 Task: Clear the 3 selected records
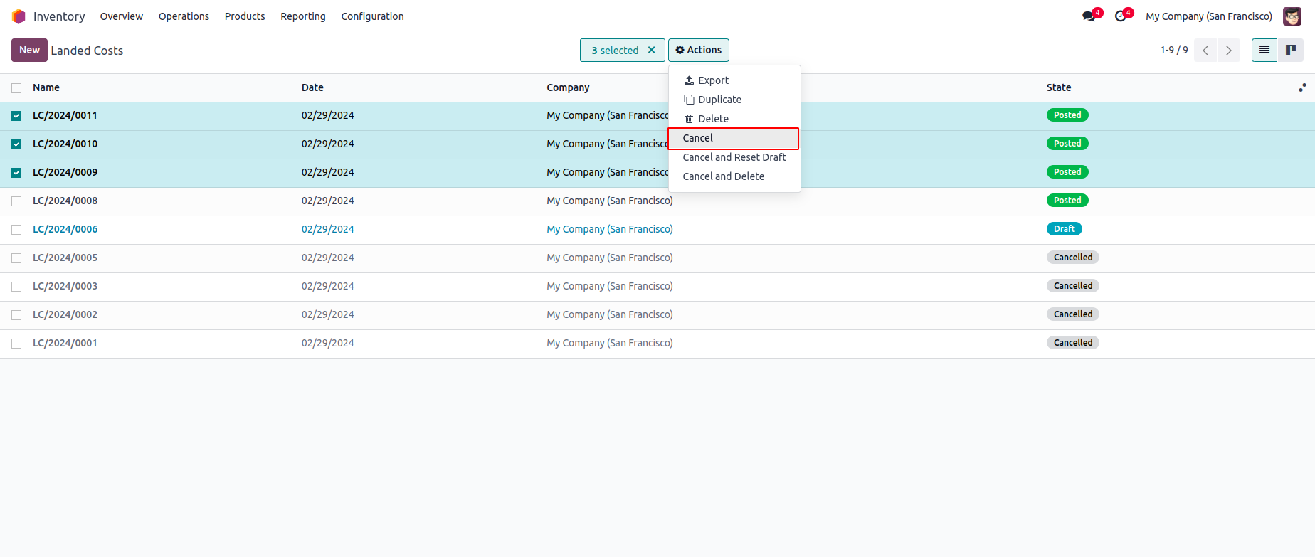tap(651, 51)
